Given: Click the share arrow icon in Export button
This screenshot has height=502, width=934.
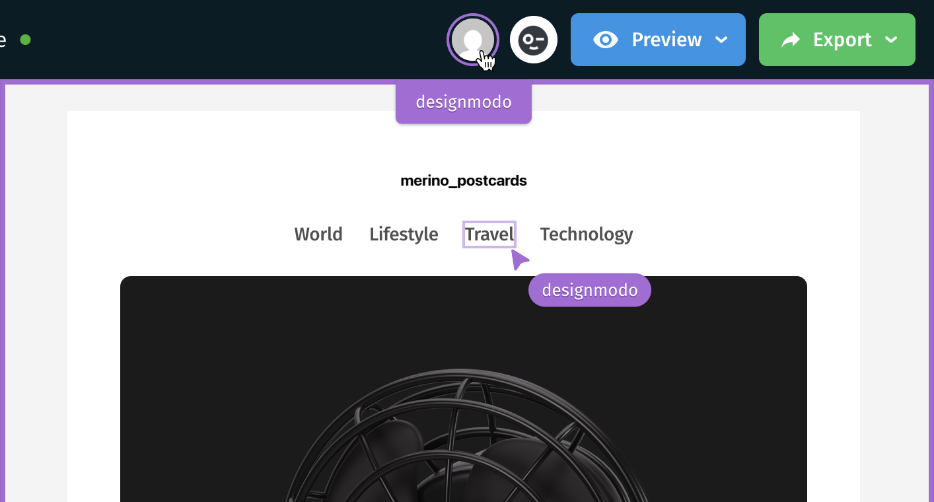Looking at the screenshot, I should [790, 40].
